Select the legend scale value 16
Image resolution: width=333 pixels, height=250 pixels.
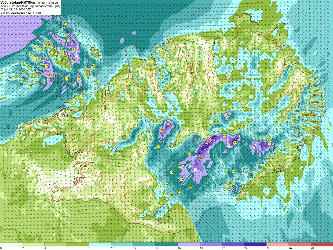[x=179, y=248]
